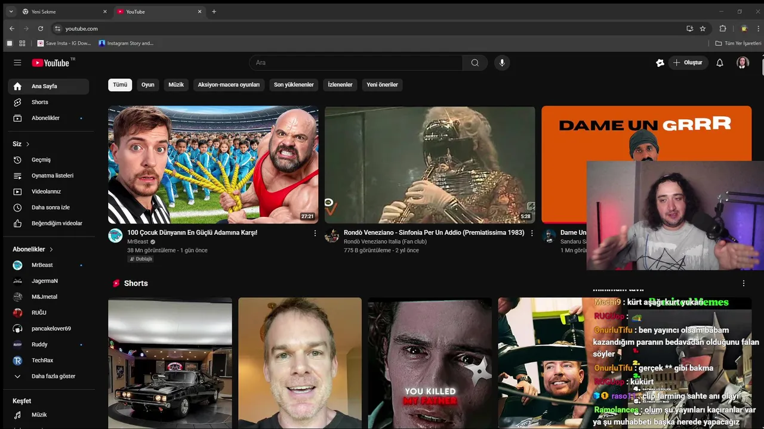Go to Ana Sayfa in sidebar
This screenshot has width=764, height=429.
(x=48, y=86)
